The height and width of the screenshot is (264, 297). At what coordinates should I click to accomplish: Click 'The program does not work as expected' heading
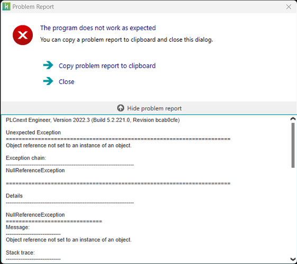pos(98,28)
